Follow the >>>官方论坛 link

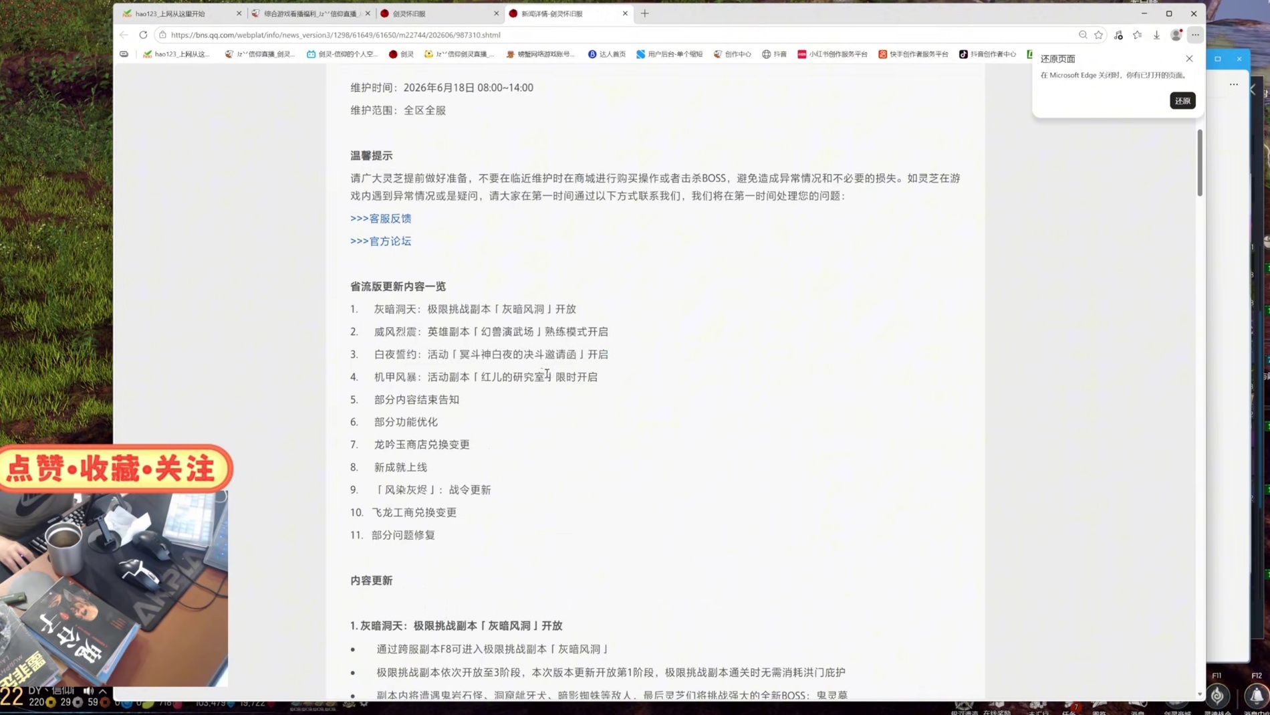(x=381, y=241)
